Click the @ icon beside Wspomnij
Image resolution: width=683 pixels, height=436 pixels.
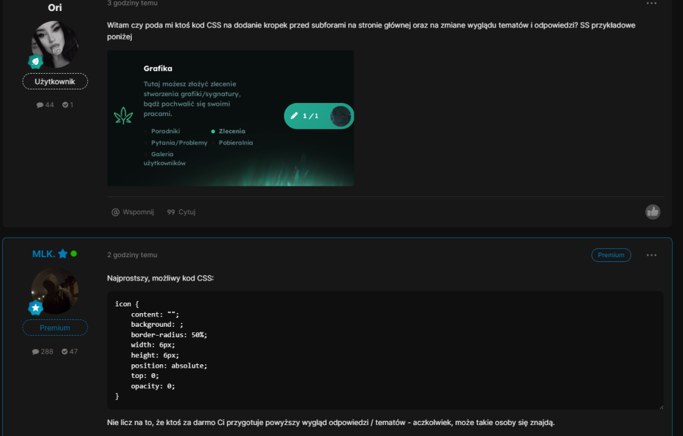point(115,212)
